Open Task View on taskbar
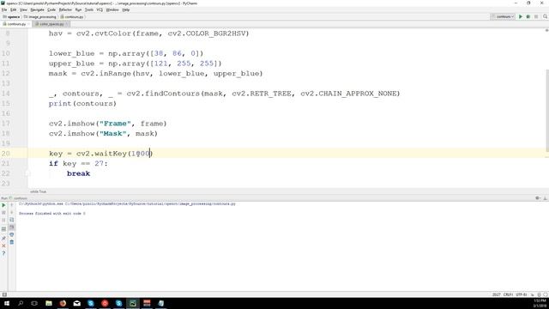This screenshot has height=309, width=549. point(34,303)
